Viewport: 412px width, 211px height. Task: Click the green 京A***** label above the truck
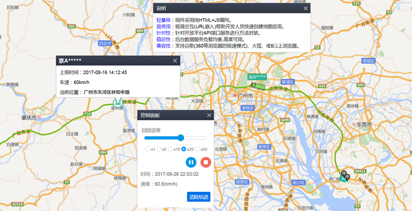tap(257, 77)
